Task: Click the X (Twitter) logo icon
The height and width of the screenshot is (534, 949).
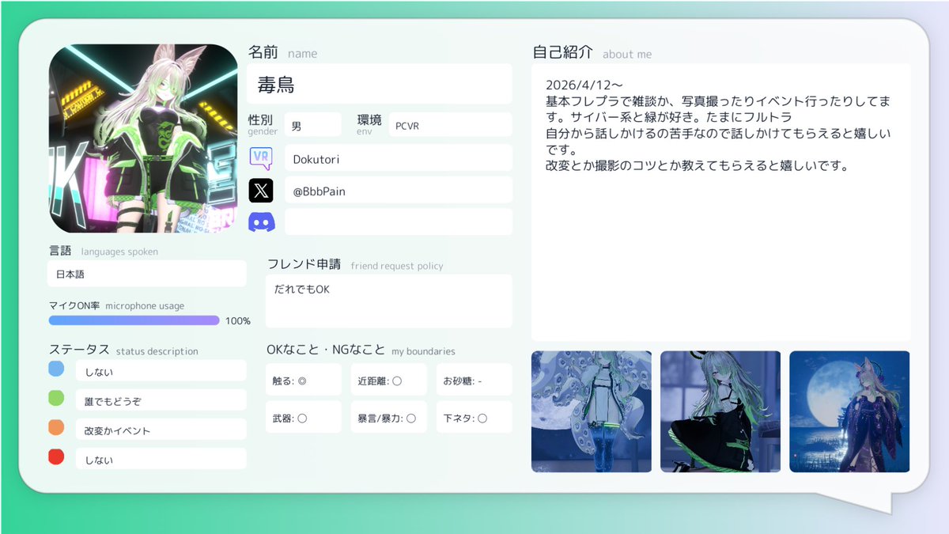Action: tap(261, 190)
